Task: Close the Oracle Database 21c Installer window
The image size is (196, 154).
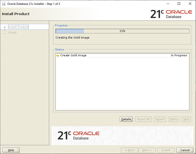Action: pos(190,4)
